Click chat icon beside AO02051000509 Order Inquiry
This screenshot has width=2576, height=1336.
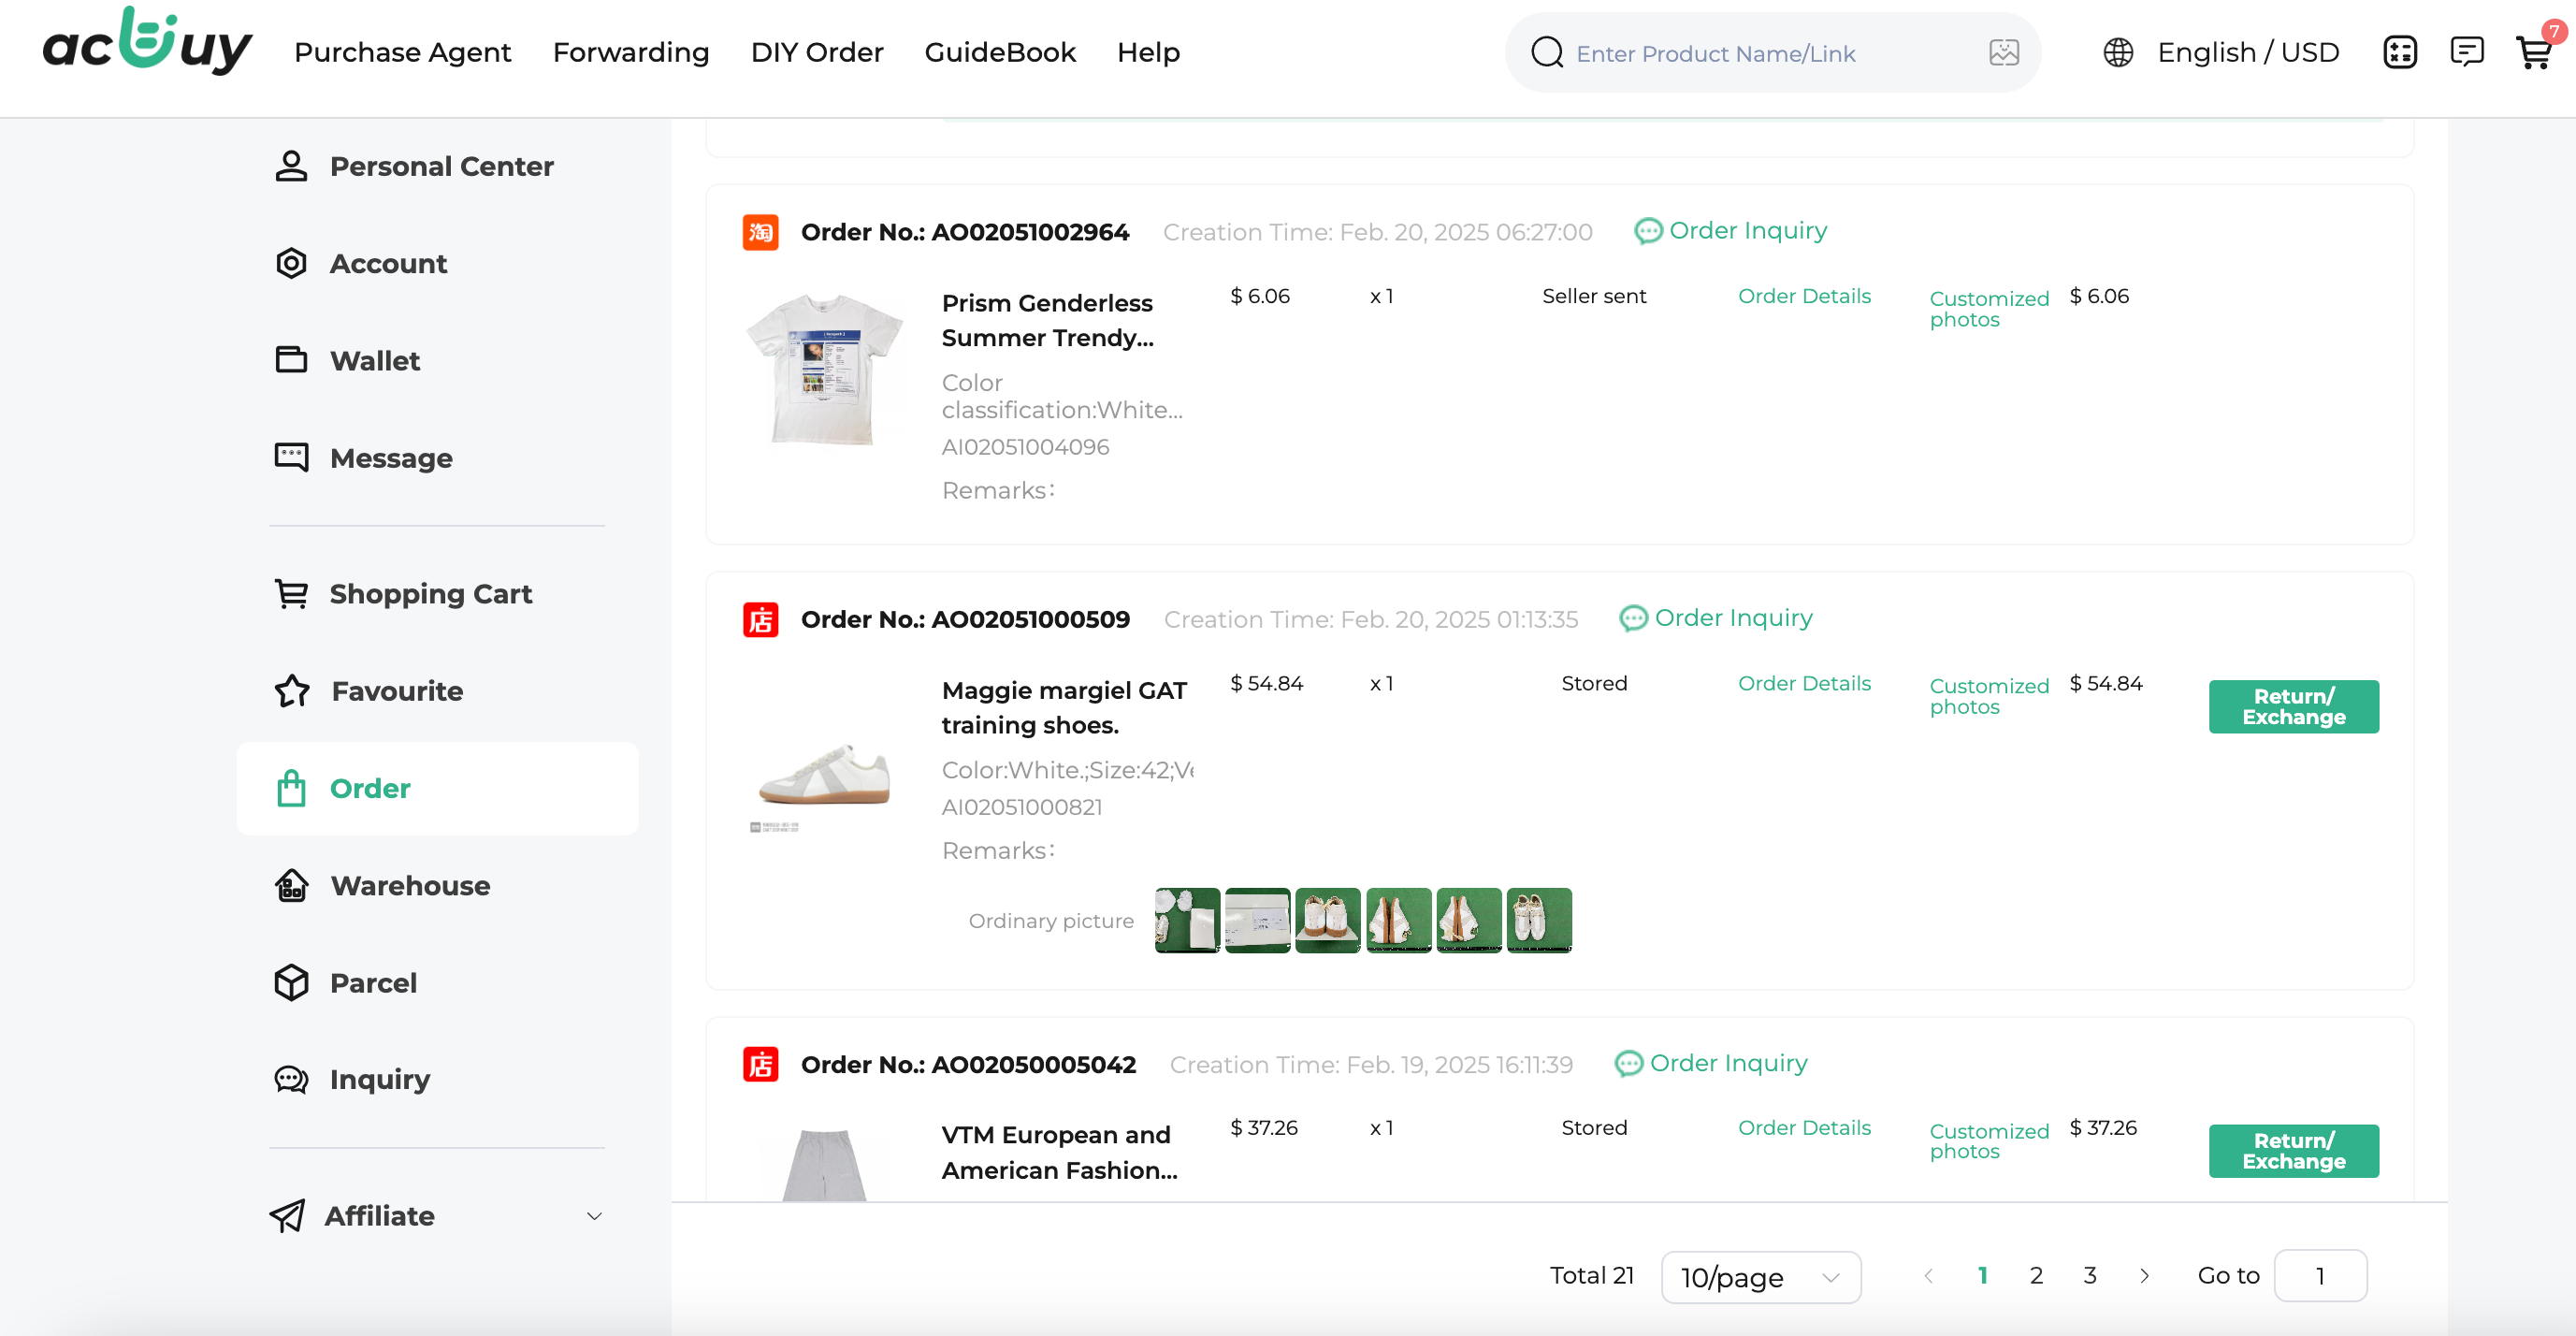click(1633, 619)
